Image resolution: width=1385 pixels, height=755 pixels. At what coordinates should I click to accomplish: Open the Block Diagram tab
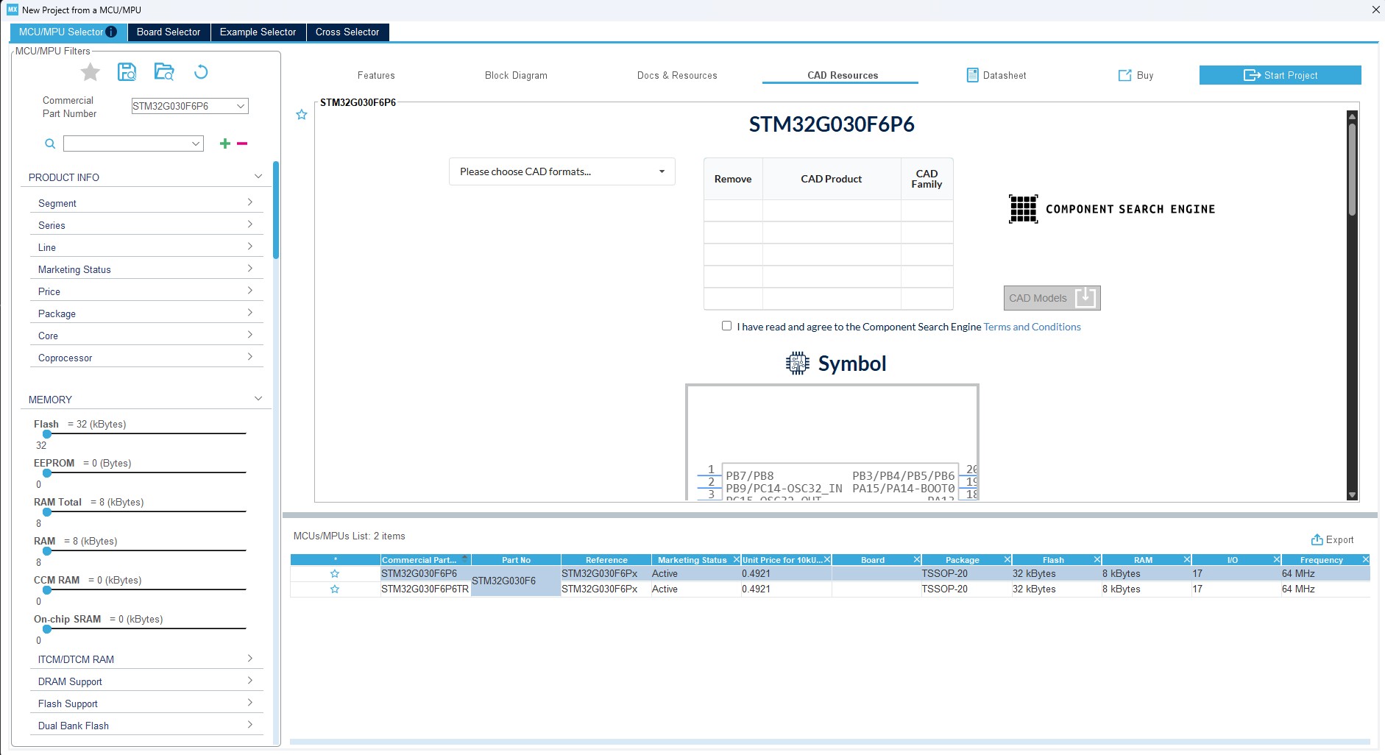516,75
